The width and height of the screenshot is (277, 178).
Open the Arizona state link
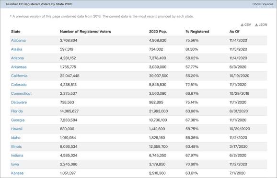pos(17,58)
